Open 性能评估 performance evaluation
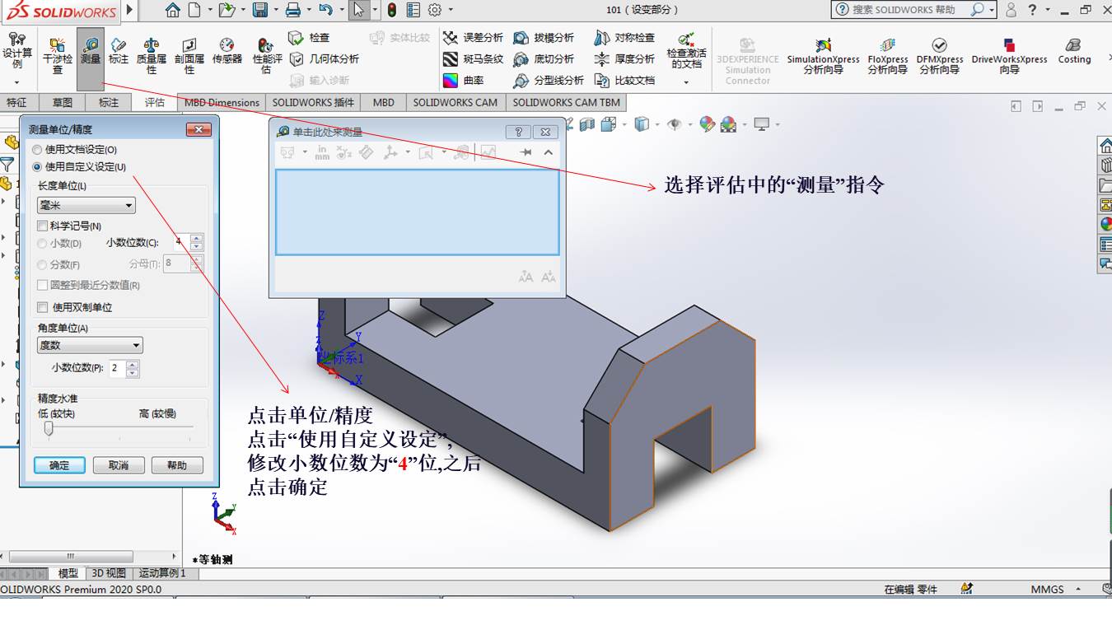This screenshot has height=625, width=1112. coord(267,54)
